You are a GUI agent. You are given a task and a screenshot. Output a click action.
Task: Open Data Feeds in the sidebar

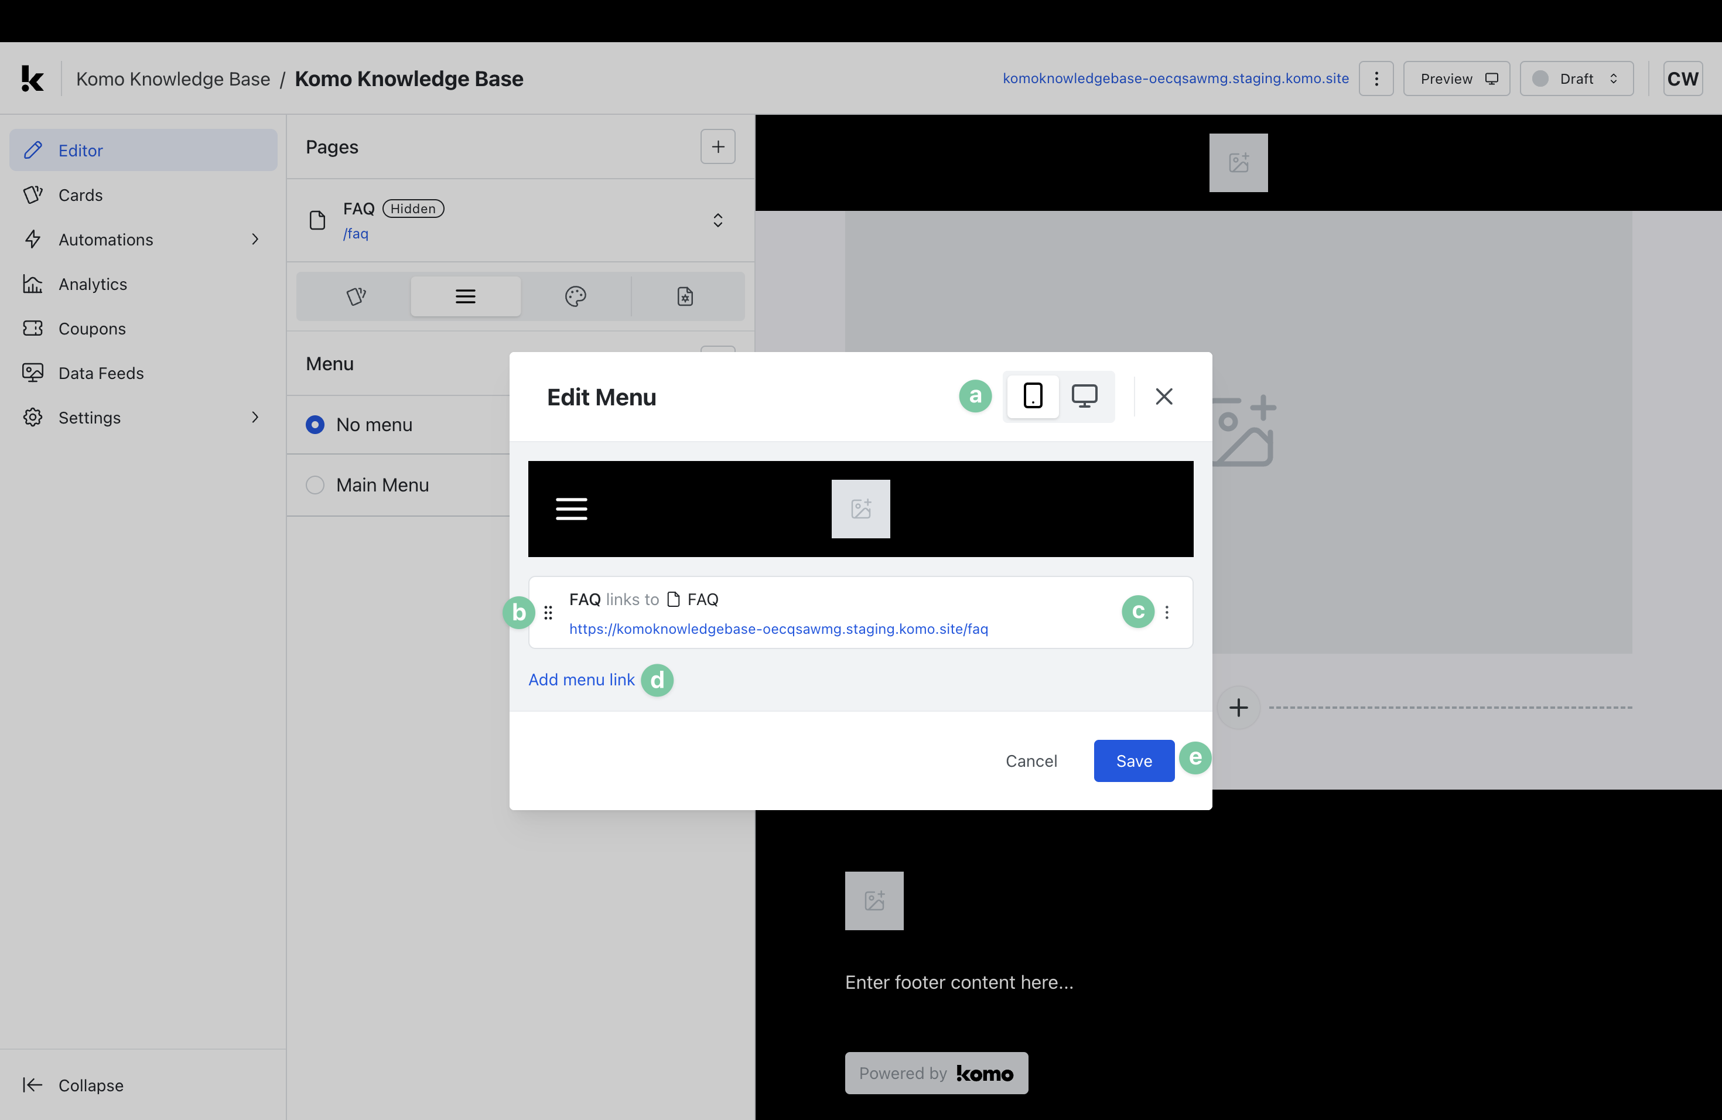coord(101,373)
